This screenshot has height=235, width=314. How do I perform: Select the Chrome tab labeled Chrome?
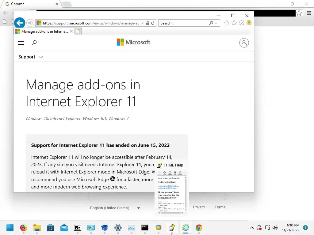coord(32,4)
